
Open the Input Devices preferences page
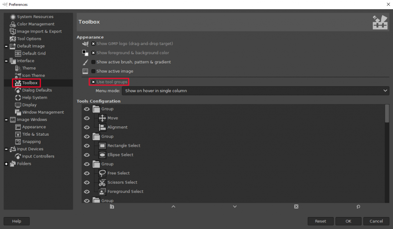[30, 149]
